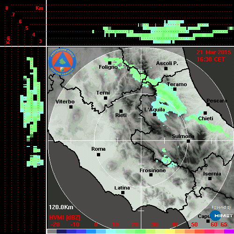This screenshot has width=234, height=234.
Task: Click the 120.0Km range label
Action: [61, 207]
